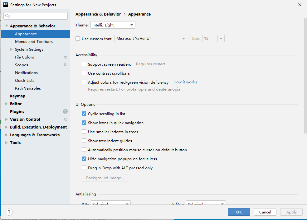307x220 pixels.
Task: Click the project-level icon beside Version Control
Action: [66, 119]
